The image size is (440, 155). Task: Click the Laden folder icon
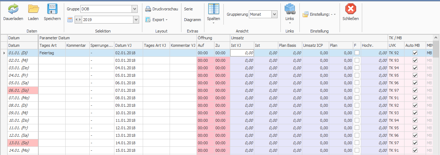(33, 9)
